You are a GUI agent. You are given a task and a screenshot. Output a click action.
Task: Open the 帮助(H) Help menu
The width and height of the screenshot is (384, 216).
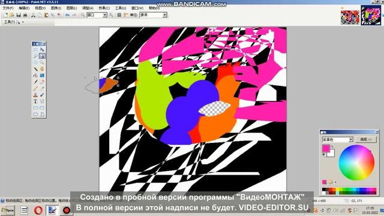[x=154, y=8]
